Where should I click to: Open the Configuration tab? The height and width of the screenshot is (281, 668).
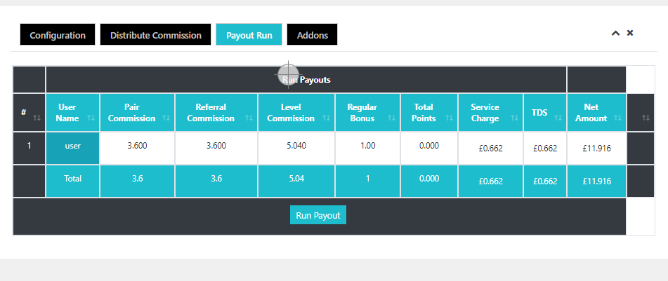[x=58, y=35]
